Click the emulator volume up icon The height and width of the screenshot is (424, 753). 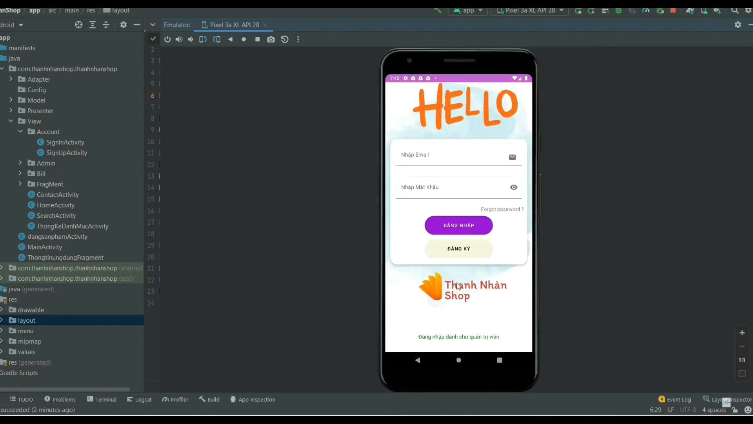[x=179, y=39]
